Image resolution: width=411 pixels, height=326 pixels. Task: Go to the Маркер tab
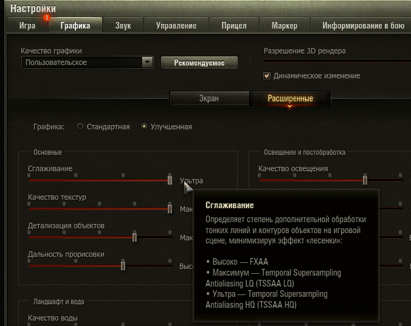click(x=285, y=25)
